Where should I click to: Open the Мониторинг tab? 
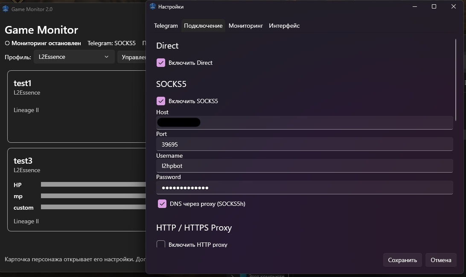pos(246,26)
